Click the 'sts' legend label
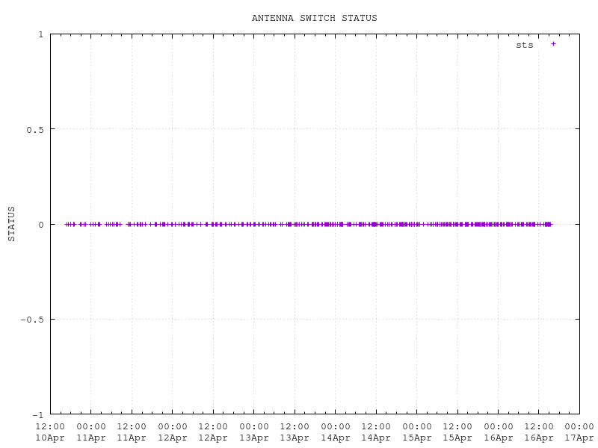 [x=524, y=45]
